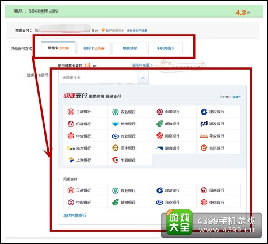Choose 浦发银行 quick pay option
This screenshot has height=244, width=268.
[219, 124]
